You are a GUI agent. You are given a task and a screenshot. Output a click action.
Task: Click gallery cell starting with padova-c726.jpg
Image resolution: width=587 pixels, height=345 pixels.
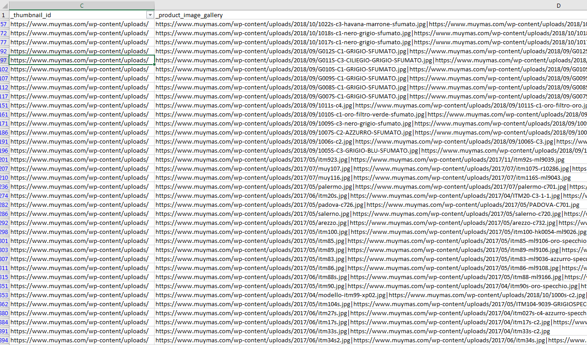click(x=371, y=205)
